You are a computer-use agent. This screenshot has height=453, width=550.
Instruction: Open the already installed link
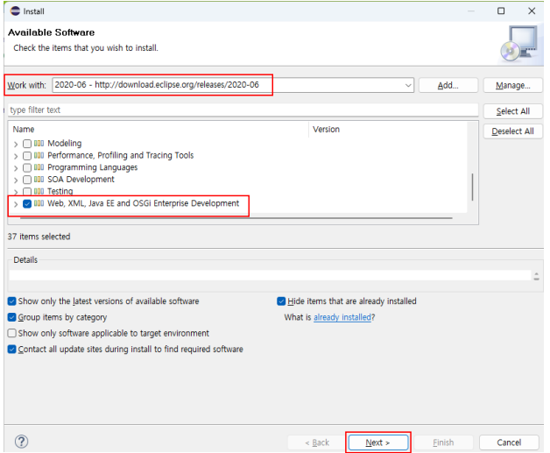(342, 317)
